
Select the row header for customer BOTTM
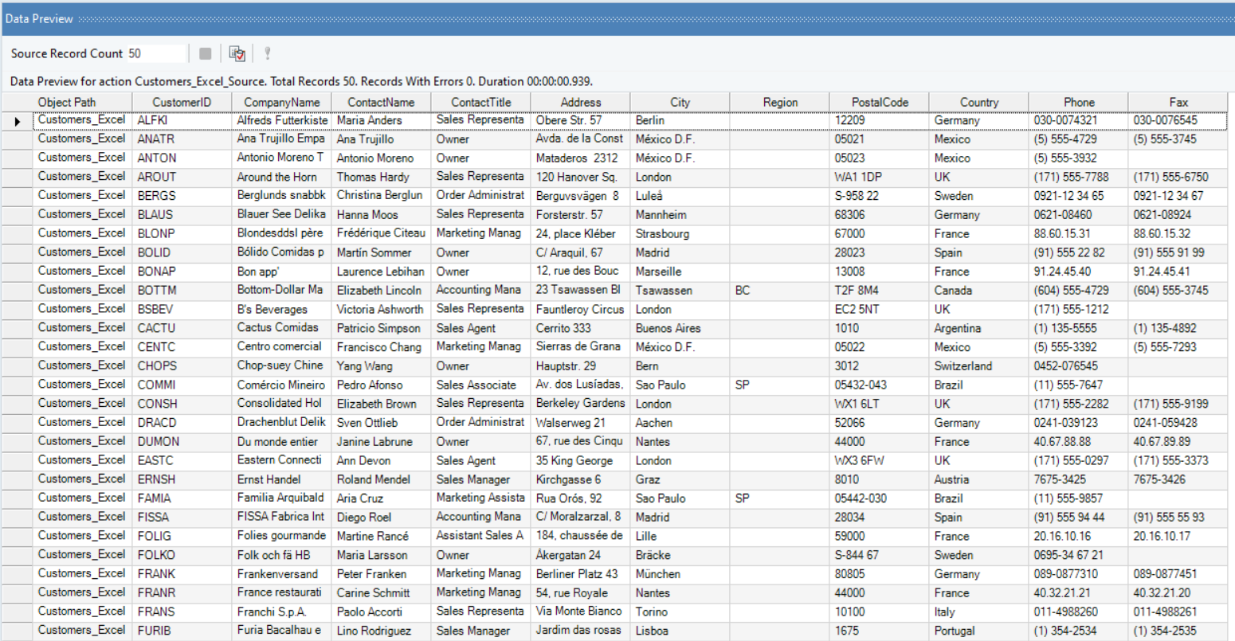click(x=18, y=291)
